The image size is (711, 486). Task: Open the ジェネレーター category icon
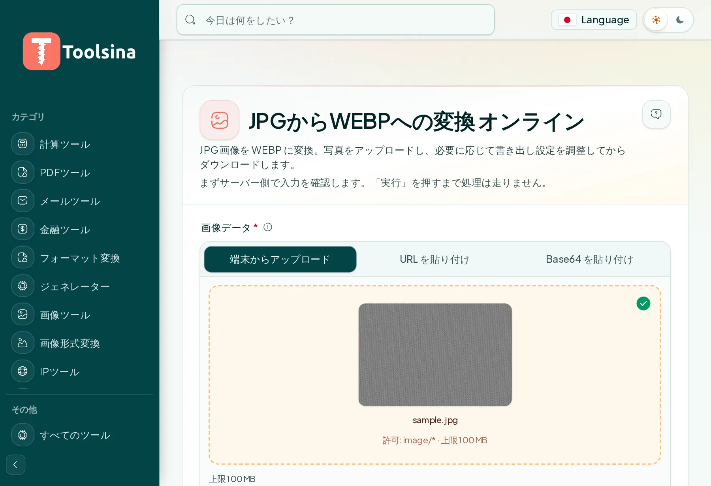point(23,286)
